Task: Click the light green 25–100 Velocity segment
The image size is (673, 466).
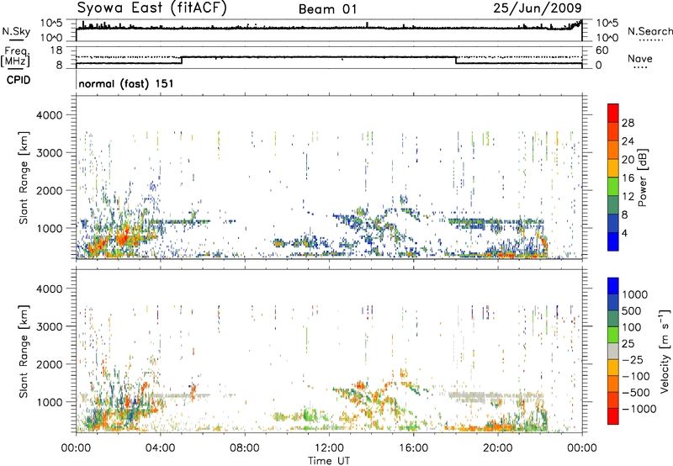Action: coord(613,335)
